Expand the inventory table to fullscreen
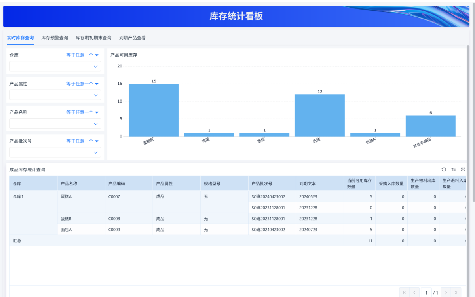 click(x=463, y=169)
